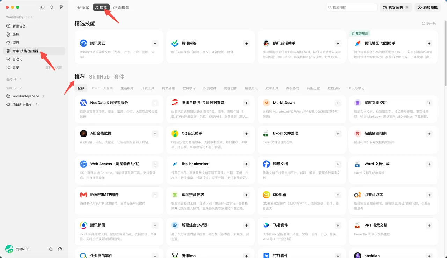Open 我安装的 skills list
447x258 pixels.
pos(396,7)
